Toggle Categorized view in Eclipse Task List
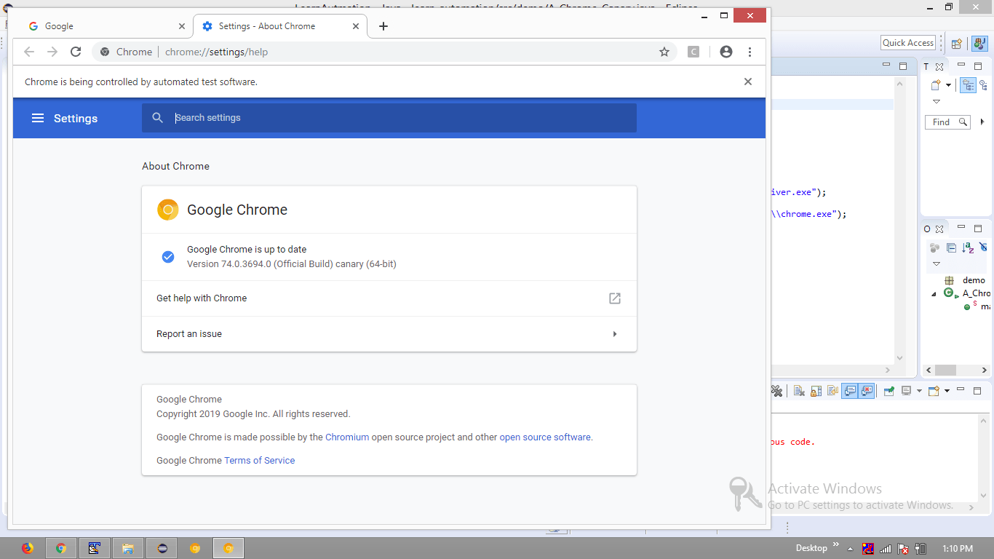 (x=968, y=85)
